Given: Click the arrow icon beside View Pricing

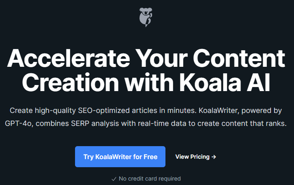Looking at the screenshot, I should tap(214, 157).
